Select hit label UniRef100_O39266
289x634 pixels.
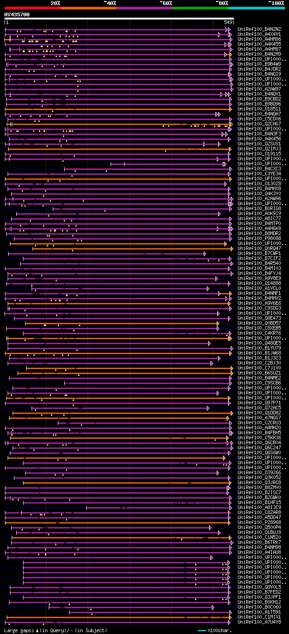(259, 472)
